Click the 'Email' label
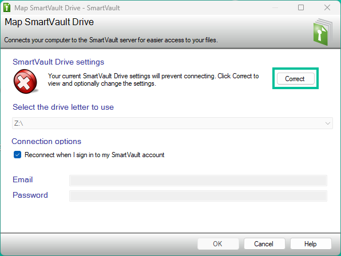Screen dimensions: 341x256 click(x=23, y=179)
